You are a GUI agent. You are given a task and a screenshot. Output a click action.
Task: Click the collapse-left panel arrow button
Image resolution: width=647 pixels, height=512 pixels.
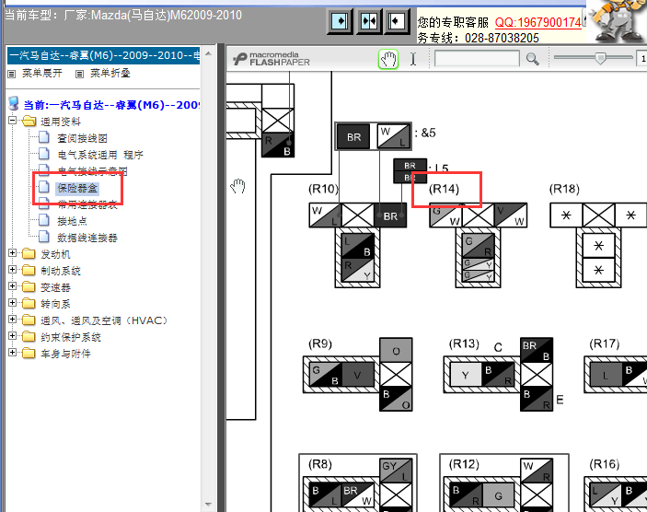pos(397,20)
